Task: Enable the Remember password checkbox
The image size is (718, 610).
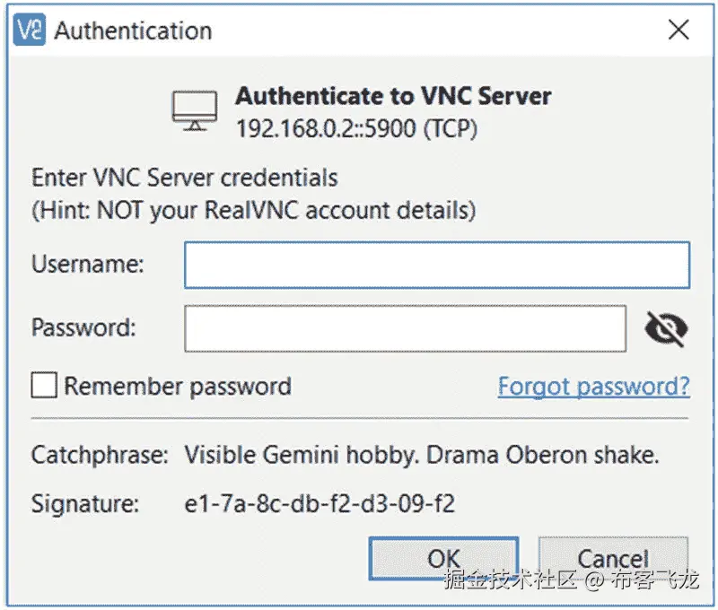Action: click(44, 387)
